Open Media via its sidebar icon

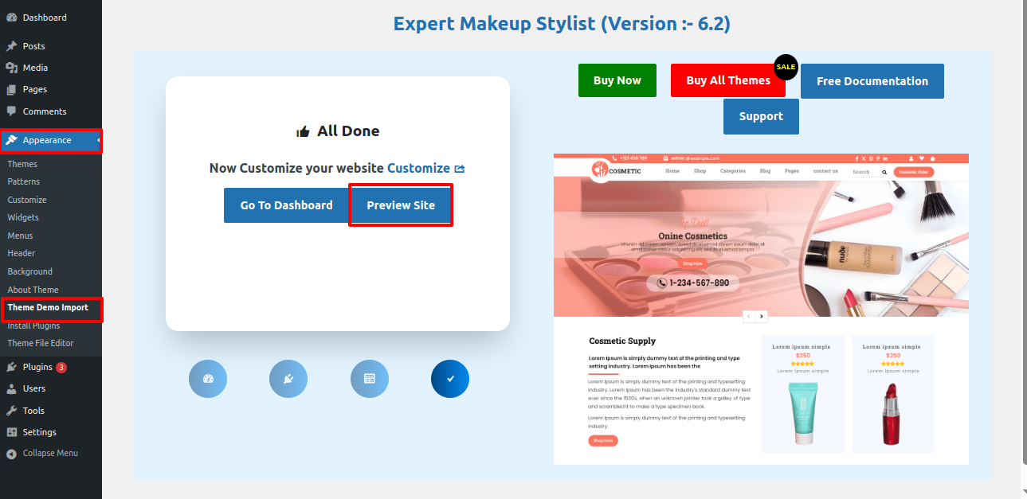click(x=11, y=68)
